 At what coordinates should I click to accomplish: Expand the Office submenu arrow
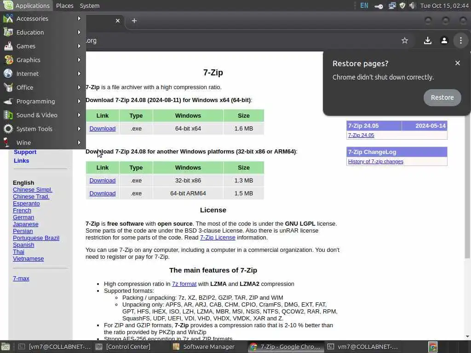(79, 88)
